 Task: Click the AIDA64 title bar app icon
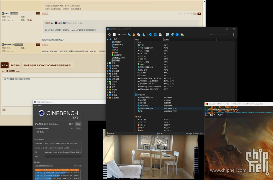(x=108, y=29)
